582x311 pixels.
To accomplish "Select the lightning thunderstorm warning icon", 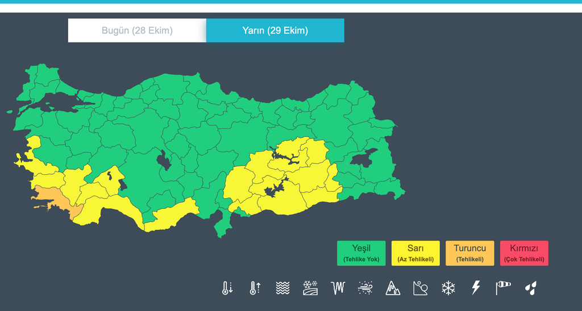I will click(476, 288).
